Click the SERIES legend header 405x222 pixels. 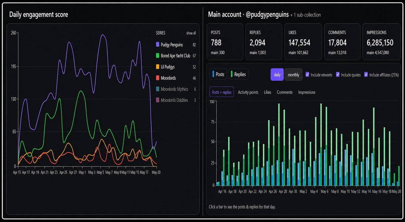[x=161, y=33]
